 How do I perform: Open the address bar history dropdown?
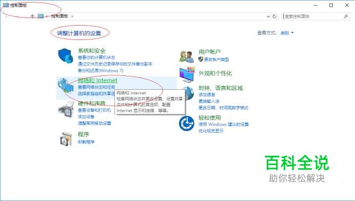point(268,16)
